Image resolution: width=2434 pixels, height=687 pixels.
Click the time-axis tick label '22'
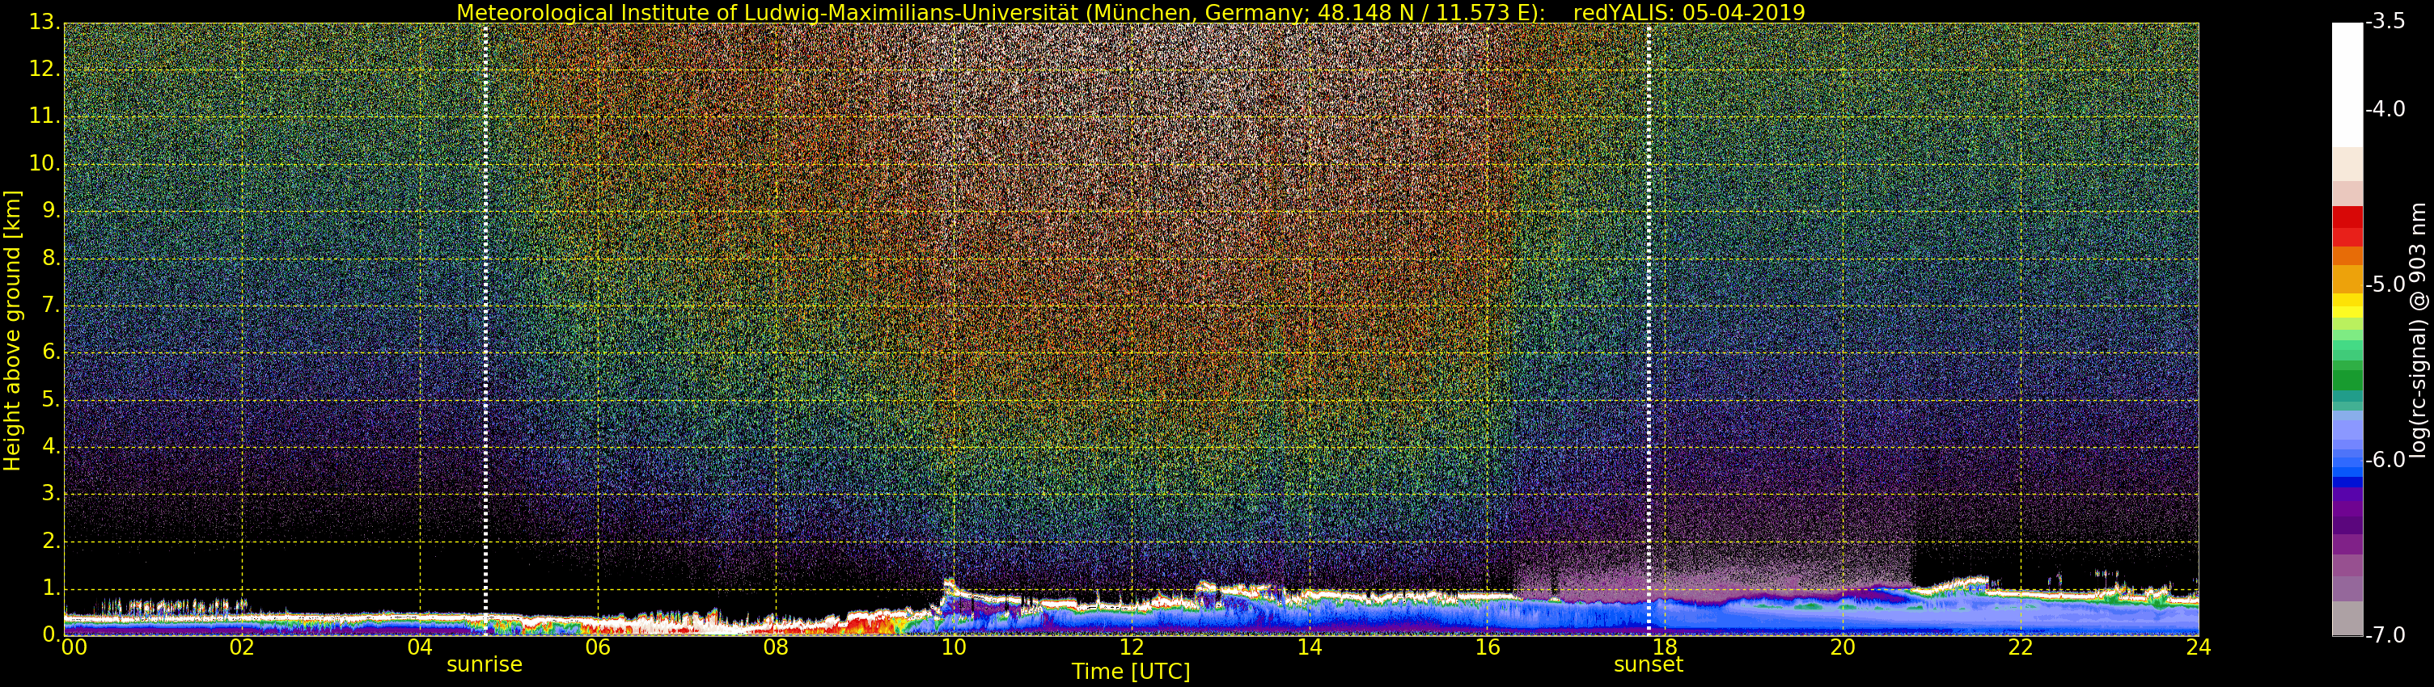click(x=2020, y=647)
